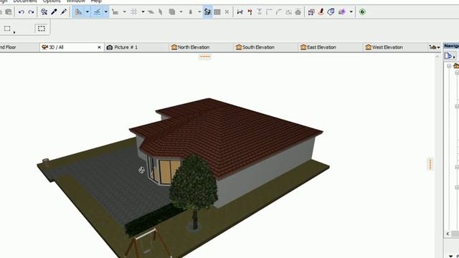Toggle the highlighted Trace icon
Image resolution: width=459 pixels, height=258 pixels.
(207, 12)
